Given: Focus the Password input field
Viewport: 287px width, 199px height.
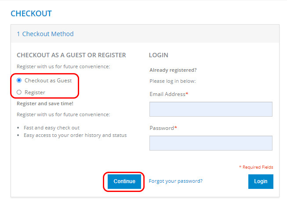Looking at the screenshot, I should point(211,143).
